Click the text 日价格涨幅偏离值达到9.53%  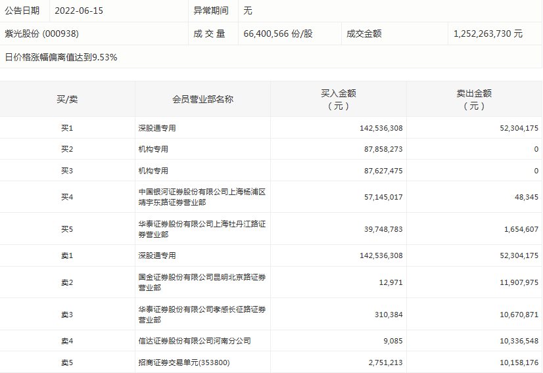click(x=61, y=57)
